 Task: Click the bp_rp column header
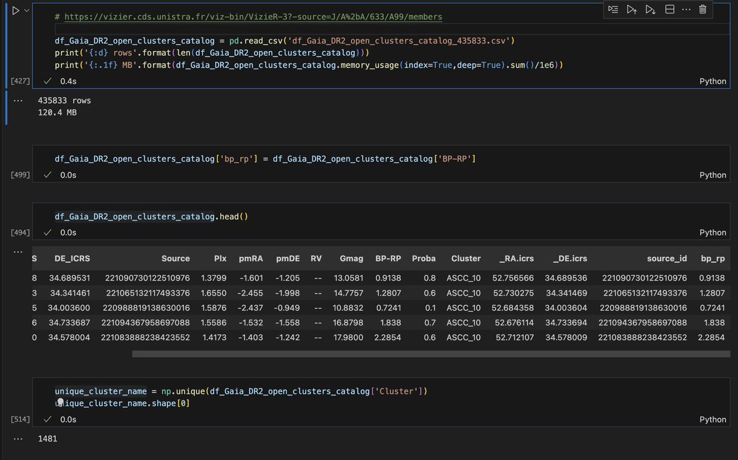[713, 259]
